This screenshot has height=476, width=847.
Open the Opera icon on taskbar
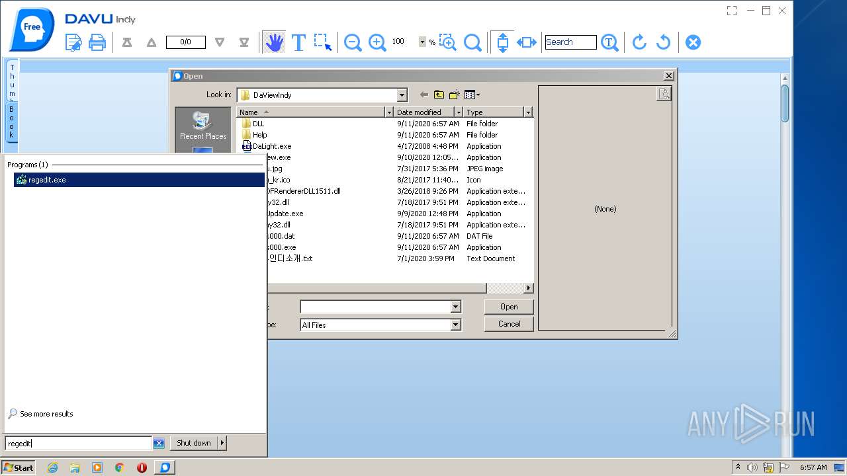click(142, 467)
